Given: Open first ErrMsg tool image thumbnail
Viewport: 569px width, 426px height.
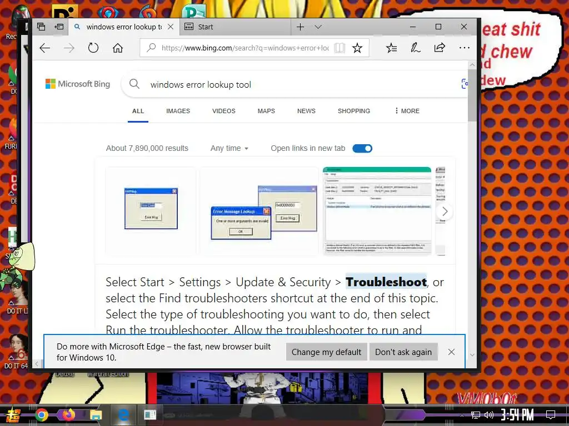Looking at the screenshot, I should tap(151, 211).
